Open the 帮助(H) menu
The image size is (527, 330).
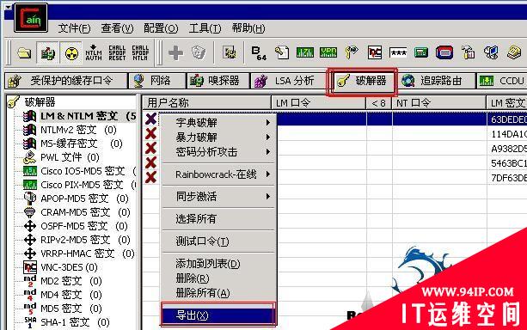pyautogui.click(x=248, y=28)
